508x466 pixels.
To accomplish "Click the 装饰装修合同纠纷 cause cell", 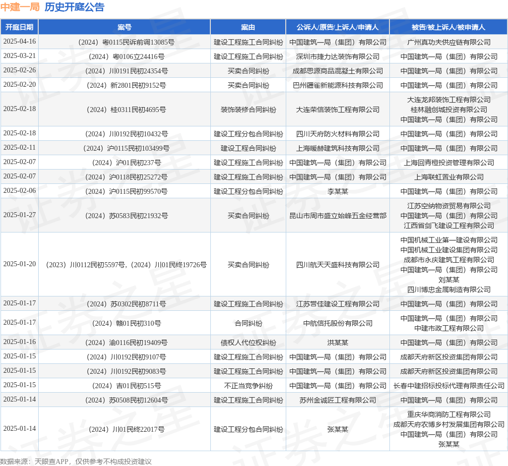I will click(248, 110).
